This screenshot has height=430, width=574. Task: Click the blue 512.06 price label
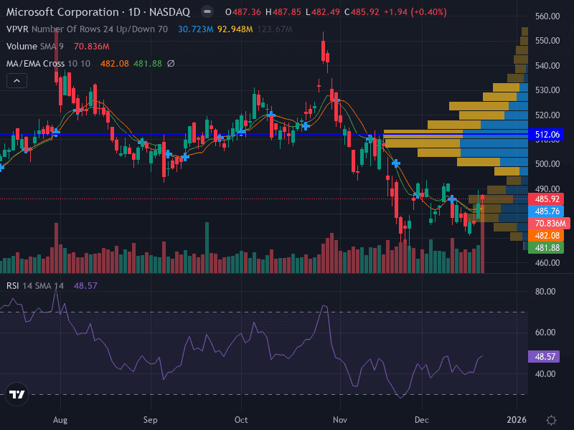547,135
